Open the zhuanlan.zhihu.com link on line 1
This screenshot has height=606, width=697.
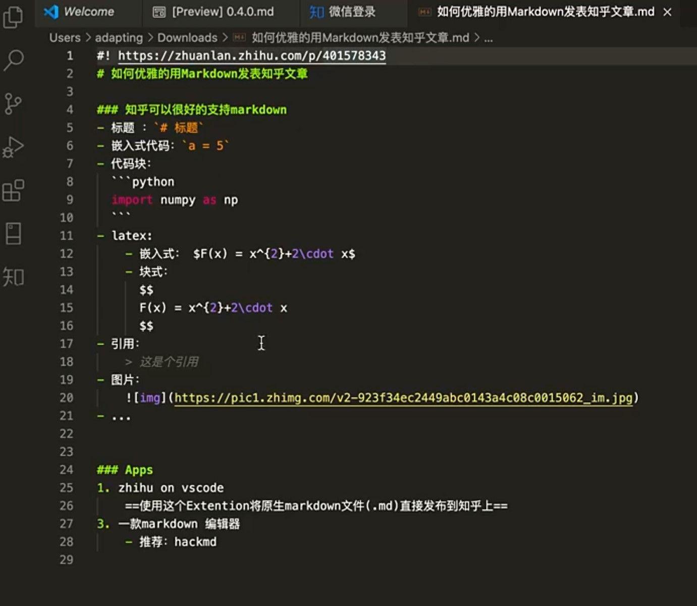252,56
